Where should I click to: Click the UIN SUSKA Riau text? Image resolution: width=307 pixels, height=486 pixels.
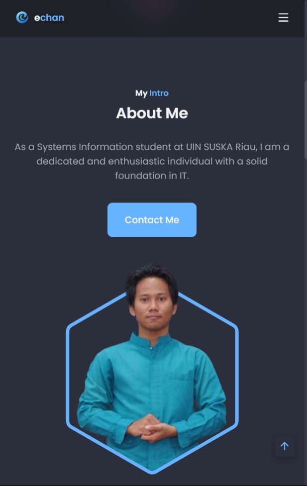pos(221,147)
